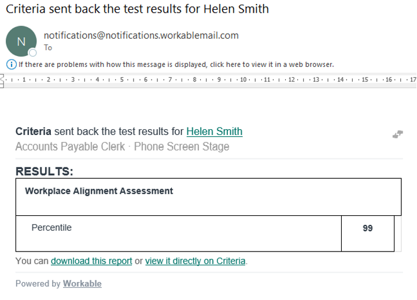Click the thumbs up/down feedback icon
The height and width of the screenshot is (300, 417).
click(397, 134)
